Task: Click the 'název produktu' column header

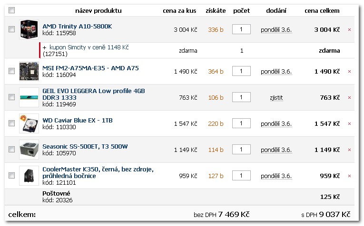Action: pyautogui.click(x=98, y=10)
